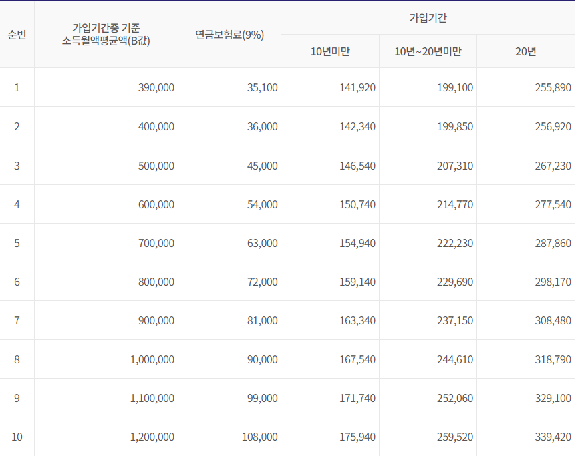Select the 35,100 premium value in row 1
The width and height of the screenshot is (586, 456).
[258, 87]
